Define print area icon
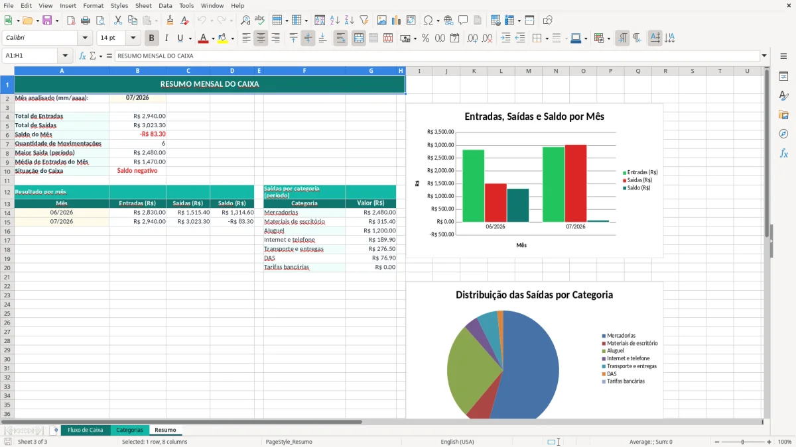Screen dimensions: 796x447 pos(496,21)
